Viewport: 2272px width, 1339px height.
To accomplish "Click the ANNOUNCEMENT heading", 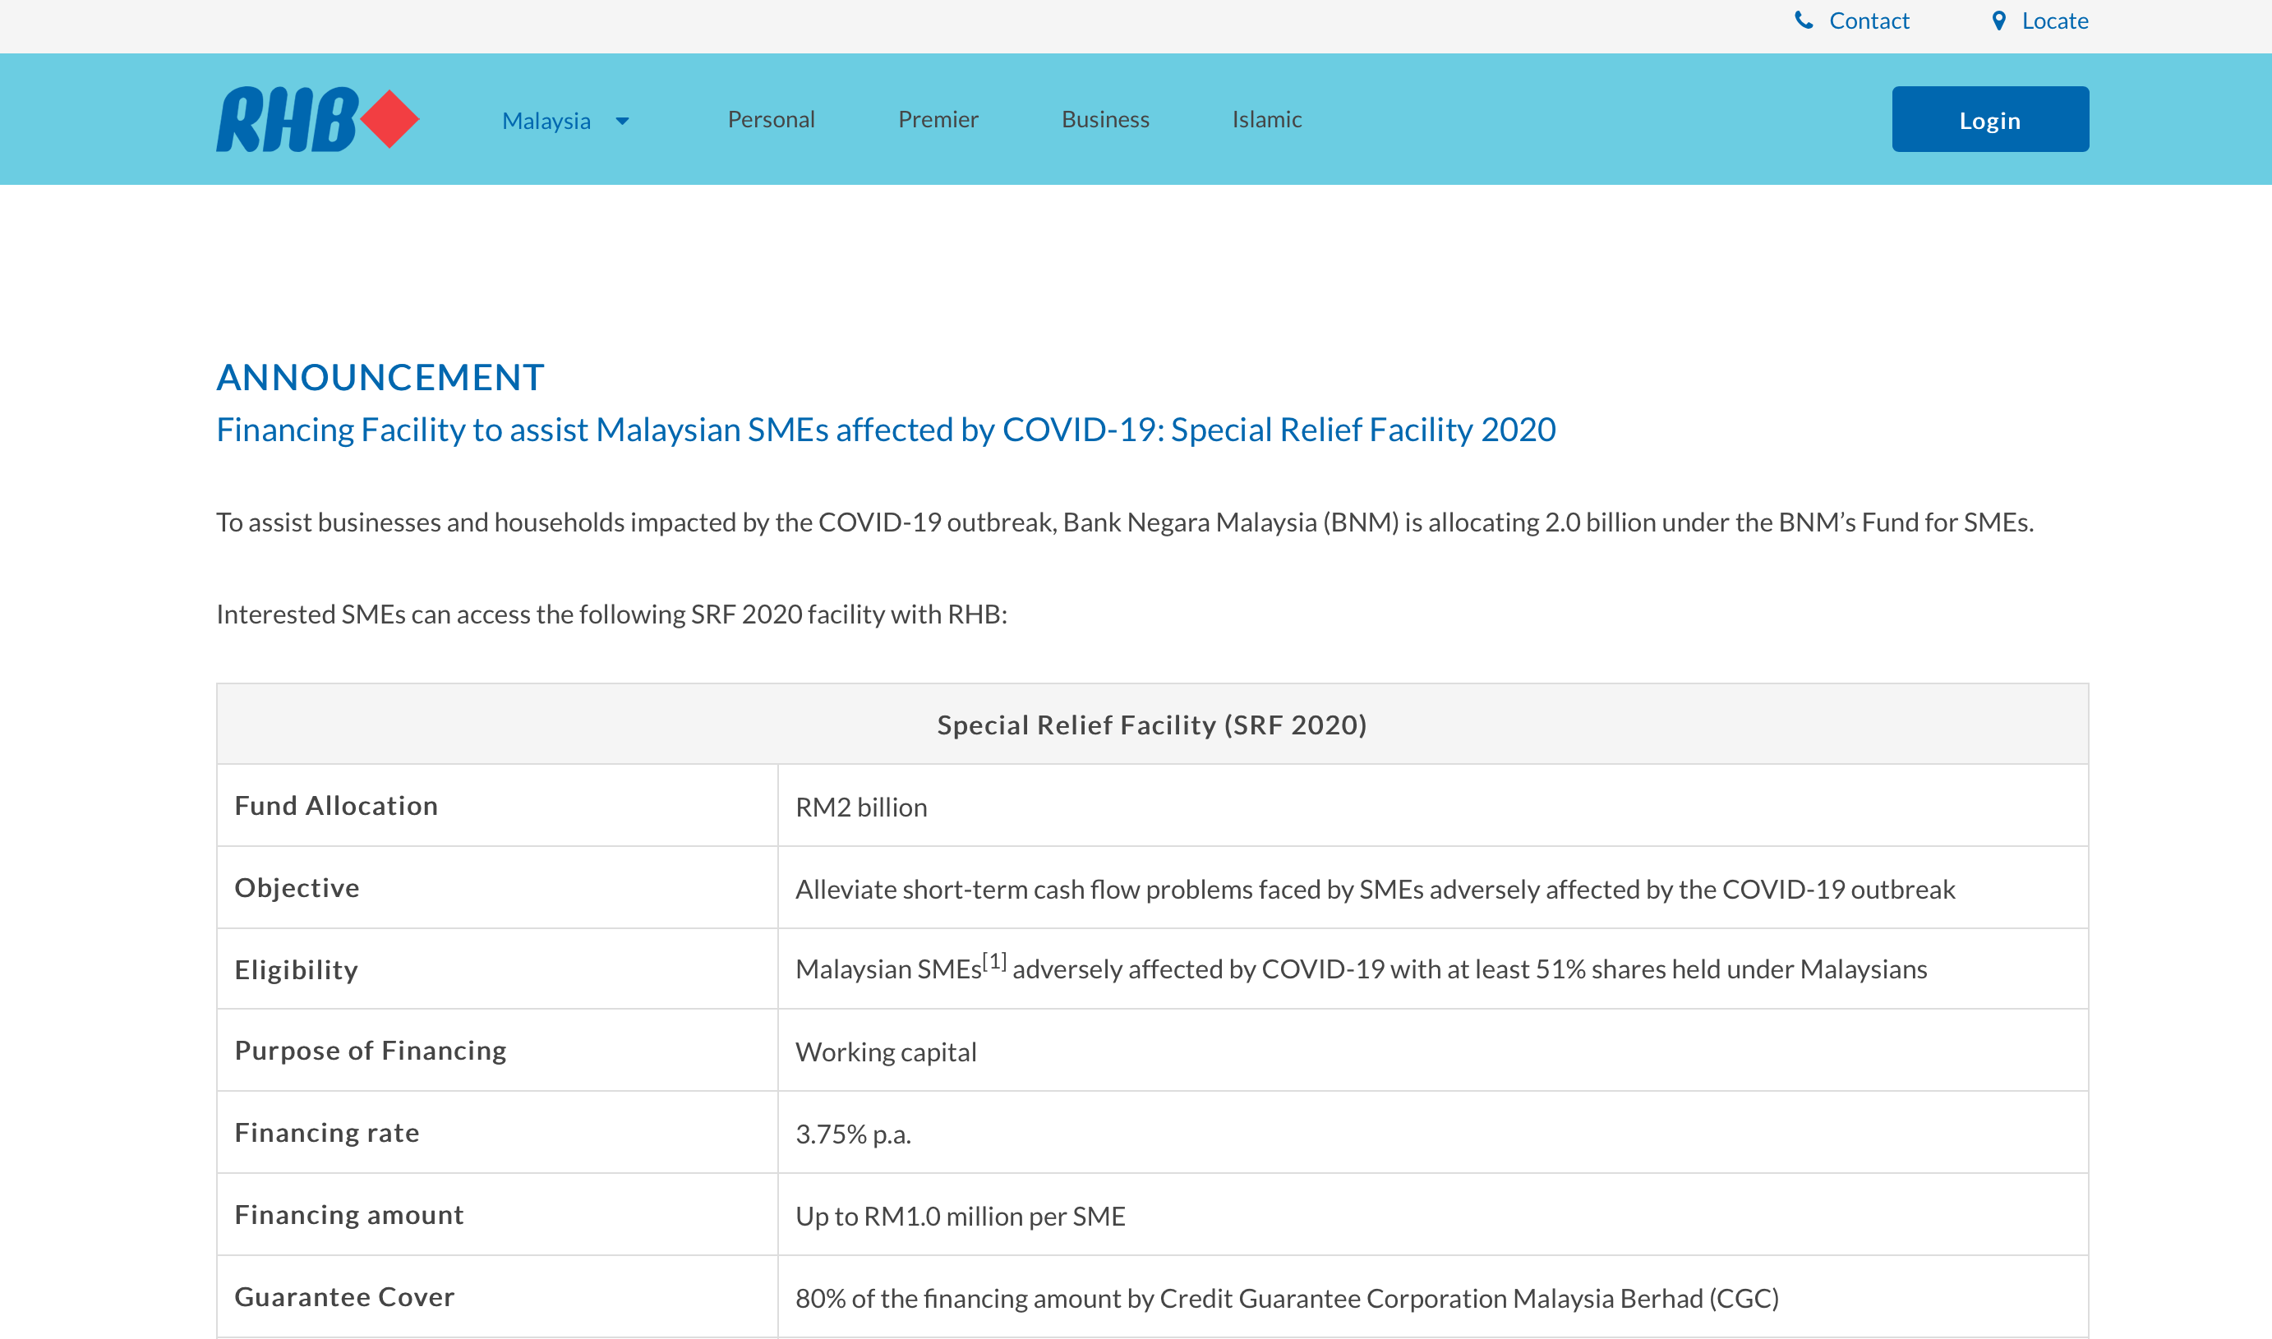I will click(x=380, y=377).
